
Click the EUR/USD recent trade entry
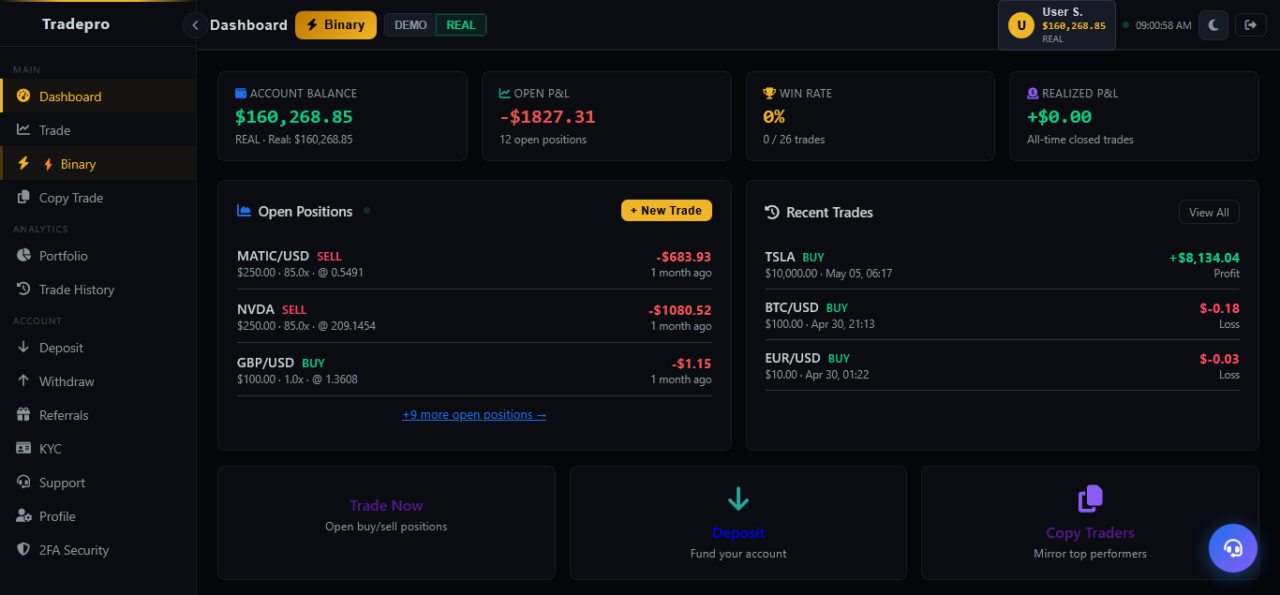point(1002,365)
